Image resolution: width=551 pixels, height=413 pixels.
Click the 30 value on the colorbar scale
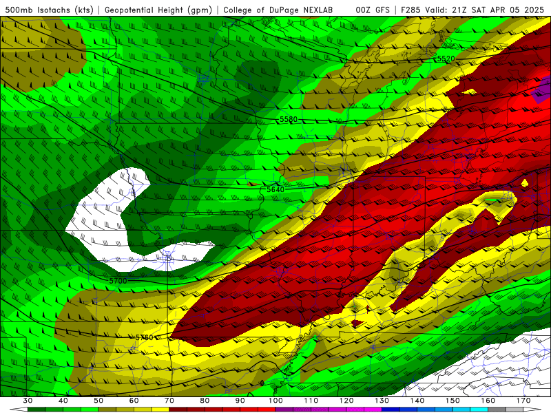[x=28, y=401]
